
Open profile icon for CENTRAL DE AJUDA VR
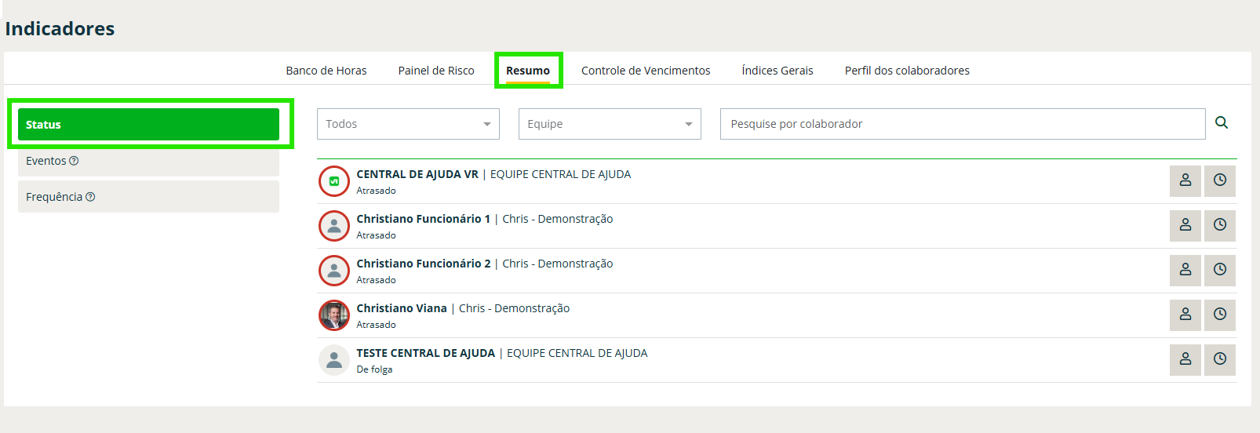point(1185,180)
